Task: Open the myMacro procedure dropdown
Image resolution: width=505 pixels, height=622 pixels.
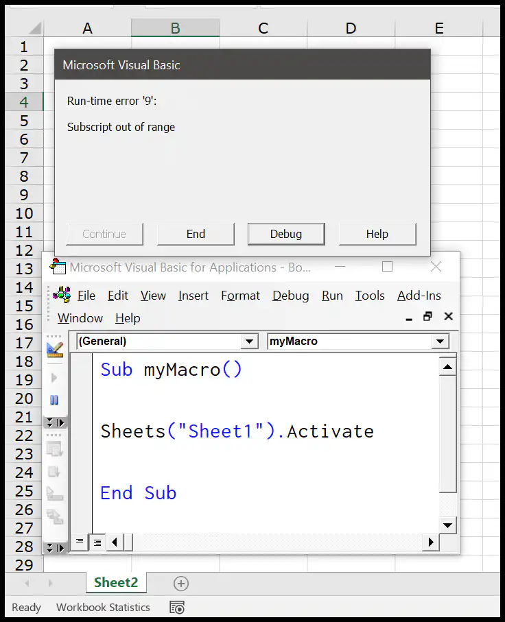Action: 440,342
